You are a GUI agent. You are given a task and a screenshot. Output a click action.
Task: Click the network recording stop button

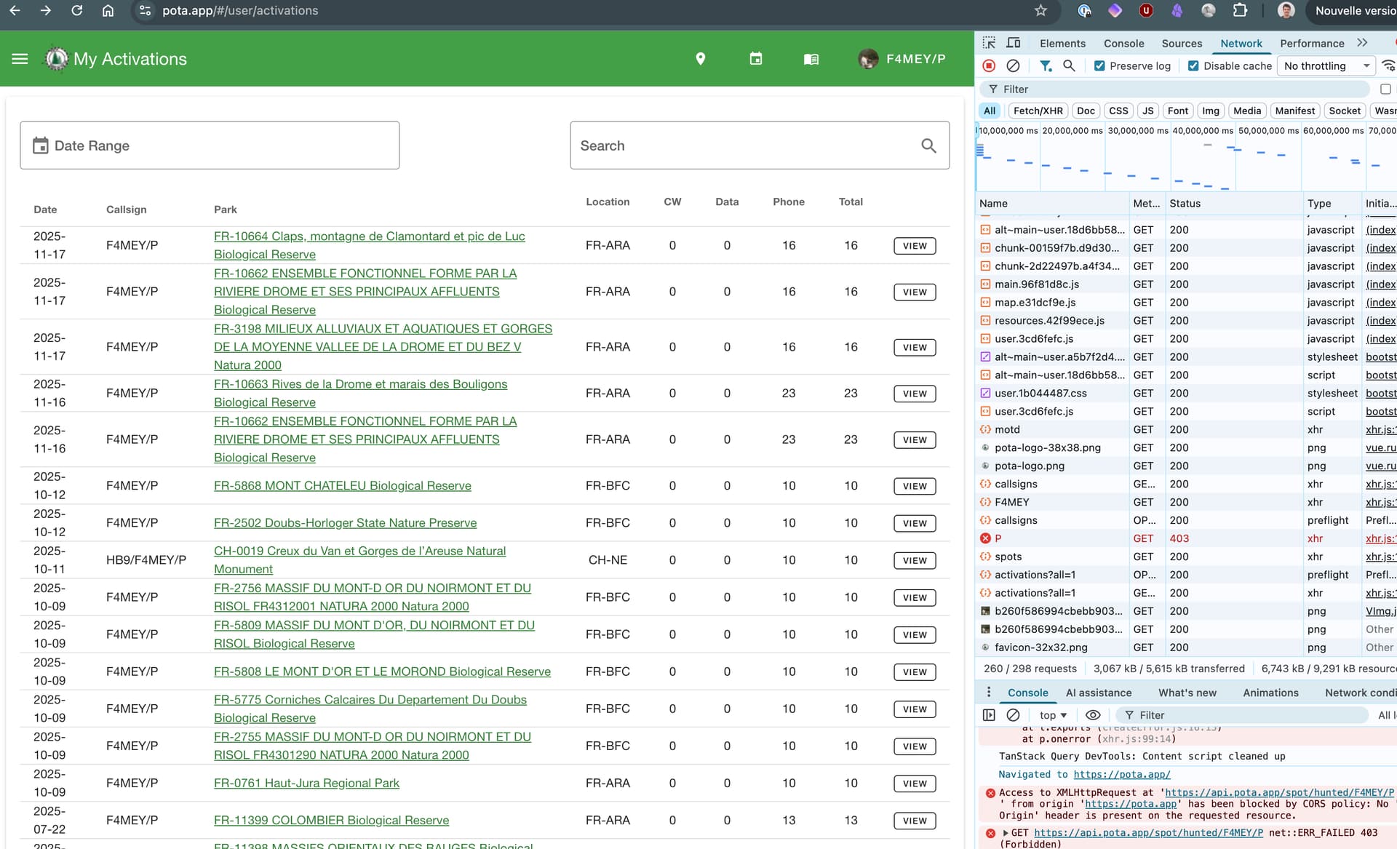coord(989,65)
